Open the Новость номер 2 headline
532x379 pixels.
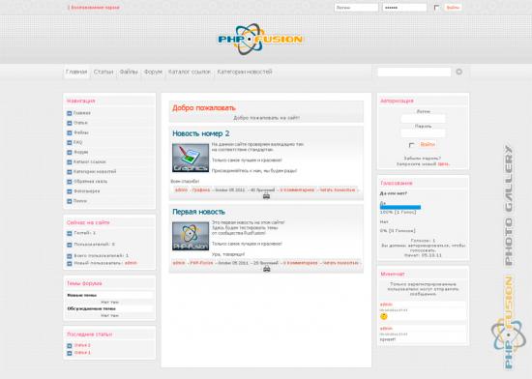(201, 133)
